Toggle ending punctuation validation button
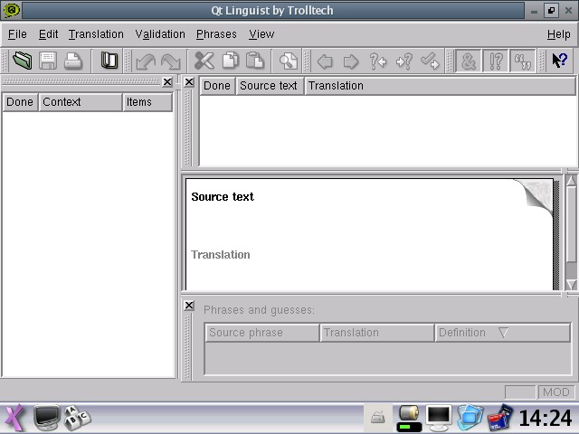This screenshot has height=434, width=579. (496, 61)
